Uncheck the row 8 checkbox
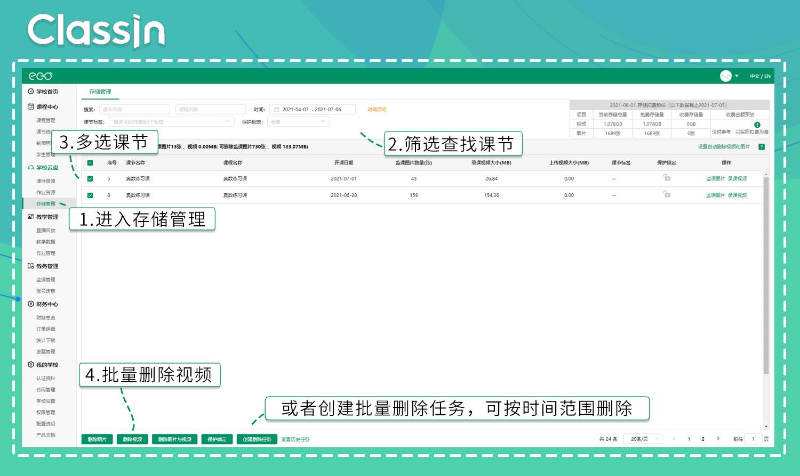800x476 pixels. pyautogui.click(x=90, y=195)
